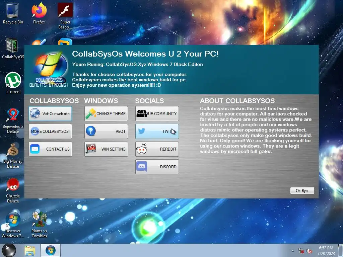Select the CollabSysOS welcome taskbar item

(51, 250)
